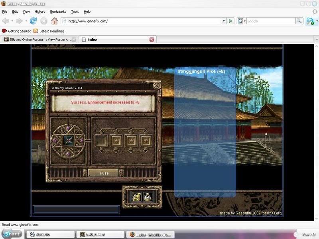Click the Google search input field
The height and width of the screenshot is (239, 319).
270,21
